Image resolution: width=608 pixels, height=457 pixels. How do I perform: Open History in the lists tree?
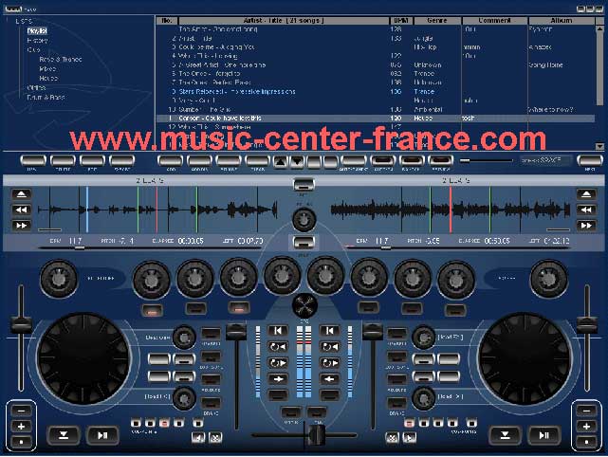(x=37, y=41)
